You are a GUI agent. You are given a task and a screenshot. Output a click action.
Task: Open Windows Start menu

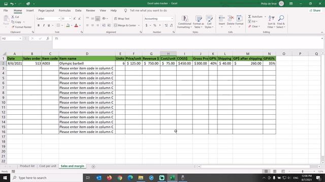click(x=5, y=177)
